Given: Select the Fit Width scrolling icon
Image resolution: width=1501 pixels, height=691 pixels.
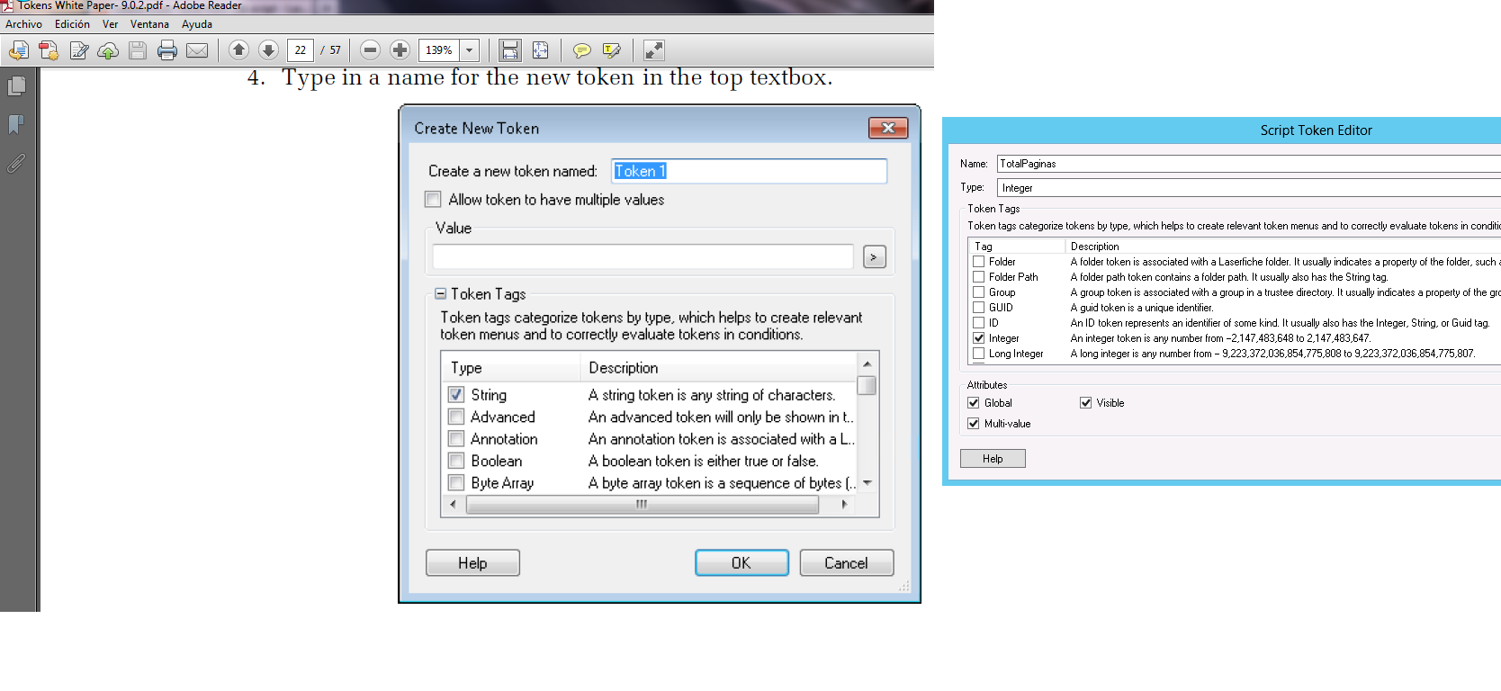Looking at the screenshot, I should pyautogui.click(x=510, y=50).
